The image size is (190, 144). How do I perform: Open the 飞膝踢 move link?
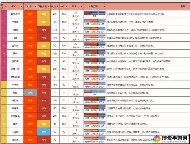15,30
